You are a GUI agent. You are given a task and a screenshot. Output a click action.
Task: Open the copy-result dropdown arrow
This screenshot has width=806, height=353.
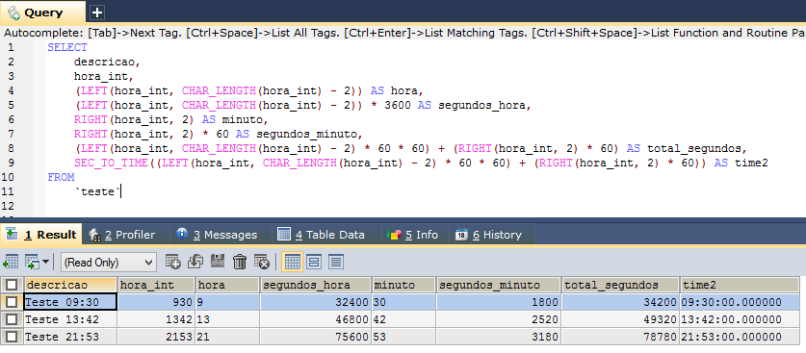tap(46, 263)
